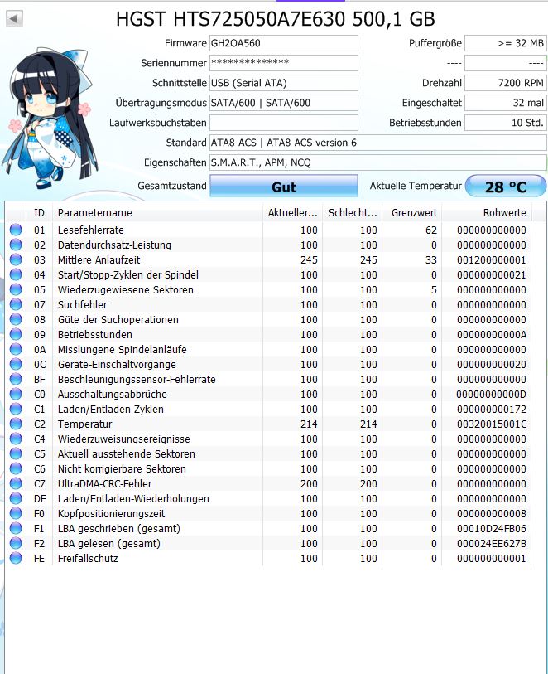Click the anime mascot character image
Screen dimensions: 548x674
point(50,120)
